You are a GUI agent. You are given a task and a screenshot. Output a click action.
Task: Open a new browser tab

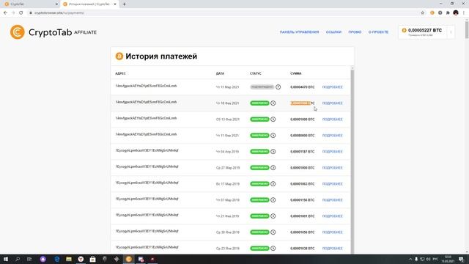point(124,4)
